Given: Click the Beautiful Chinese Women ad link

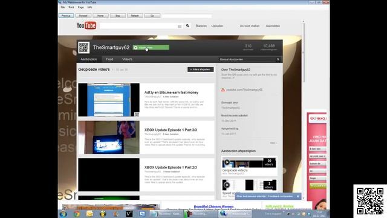Looking at the screenshot, I should (213, 206).
